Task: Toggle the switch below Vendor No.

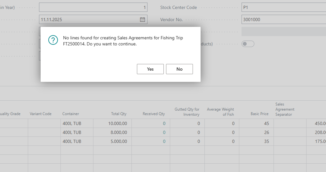Action: (248, 44)
